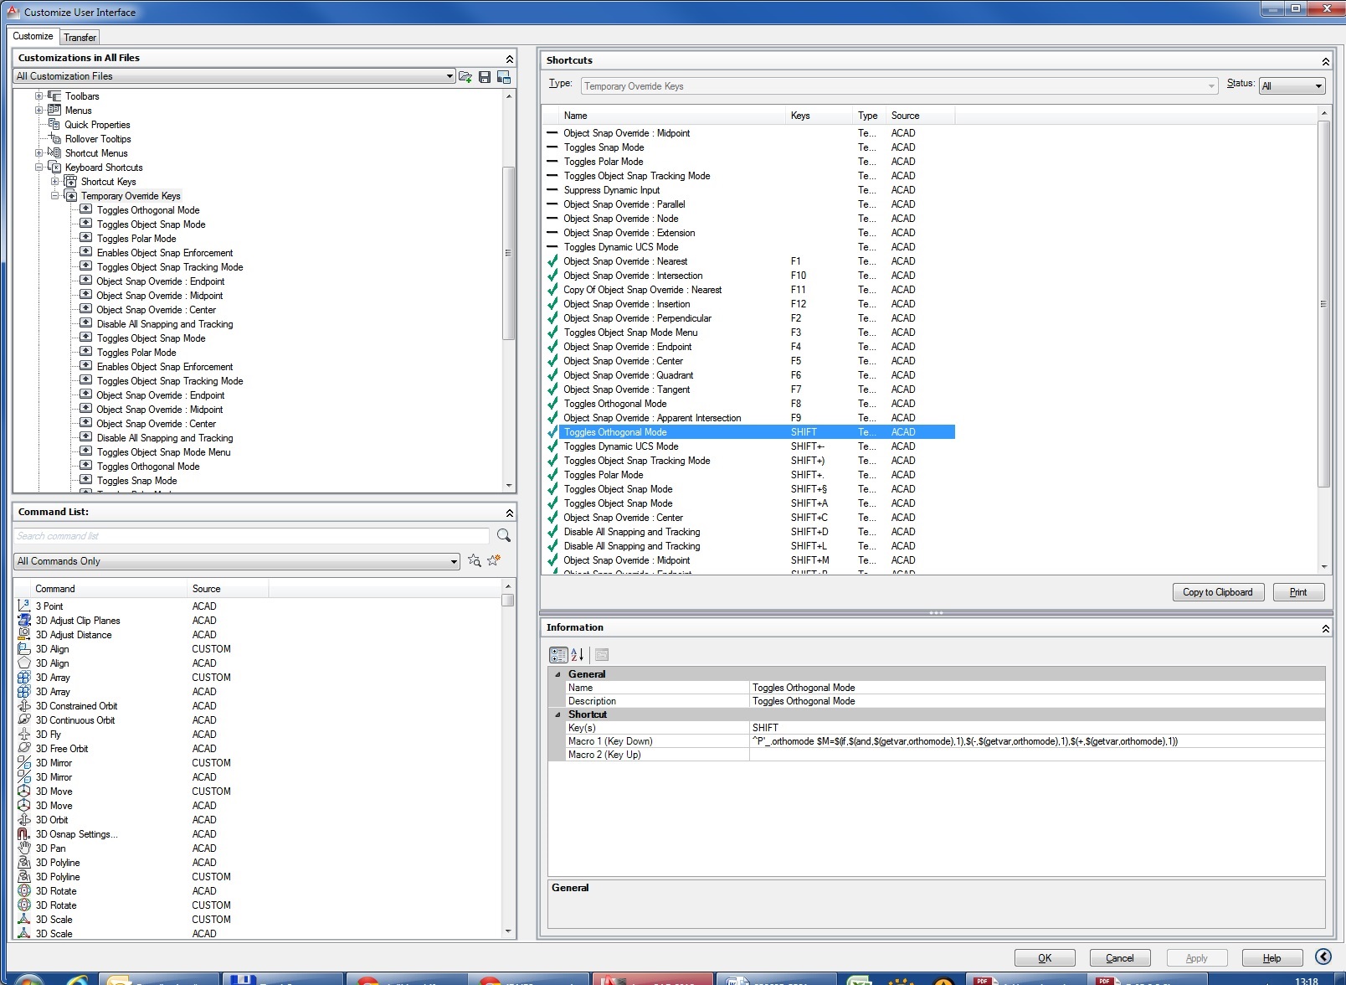Collapse the General section in Information
Screen dimensions: 1346x985
coord(558,674)
